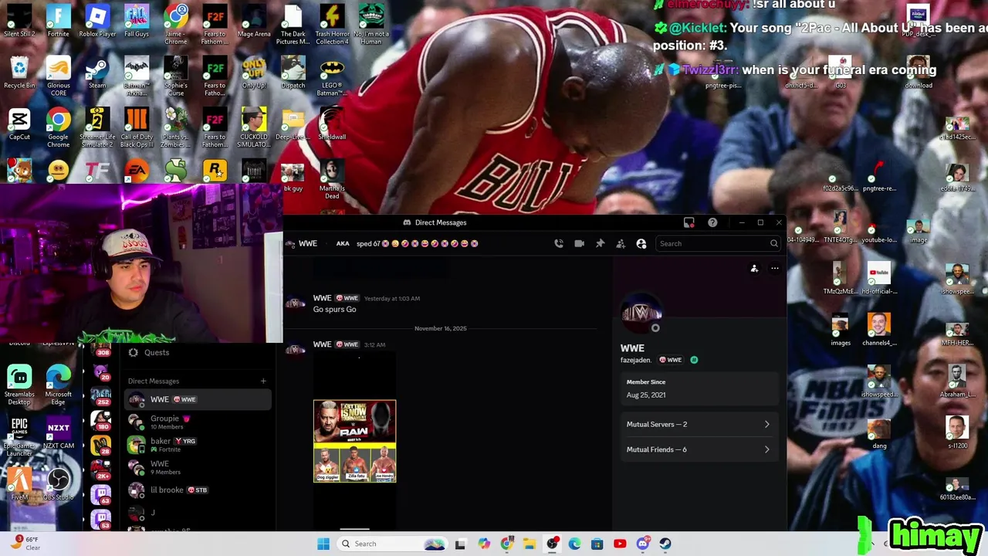Expand Mutual Friends — 6

pos(698,449)
